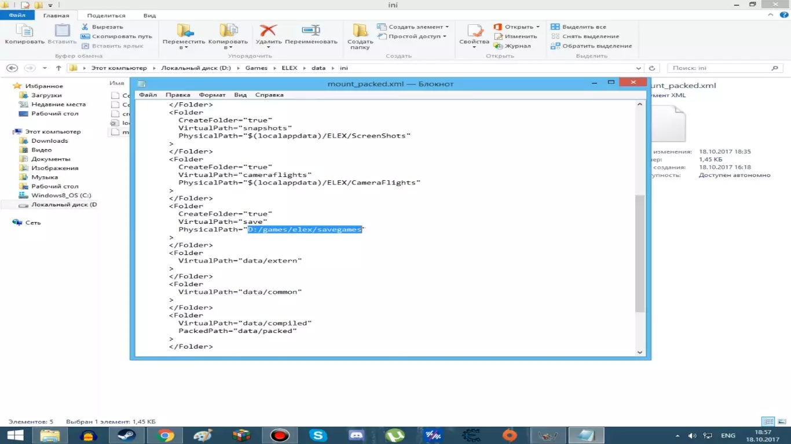Click the Копировать icon in ribbon clipboard group
791x444 pixels.
click(x=24, y=31)
